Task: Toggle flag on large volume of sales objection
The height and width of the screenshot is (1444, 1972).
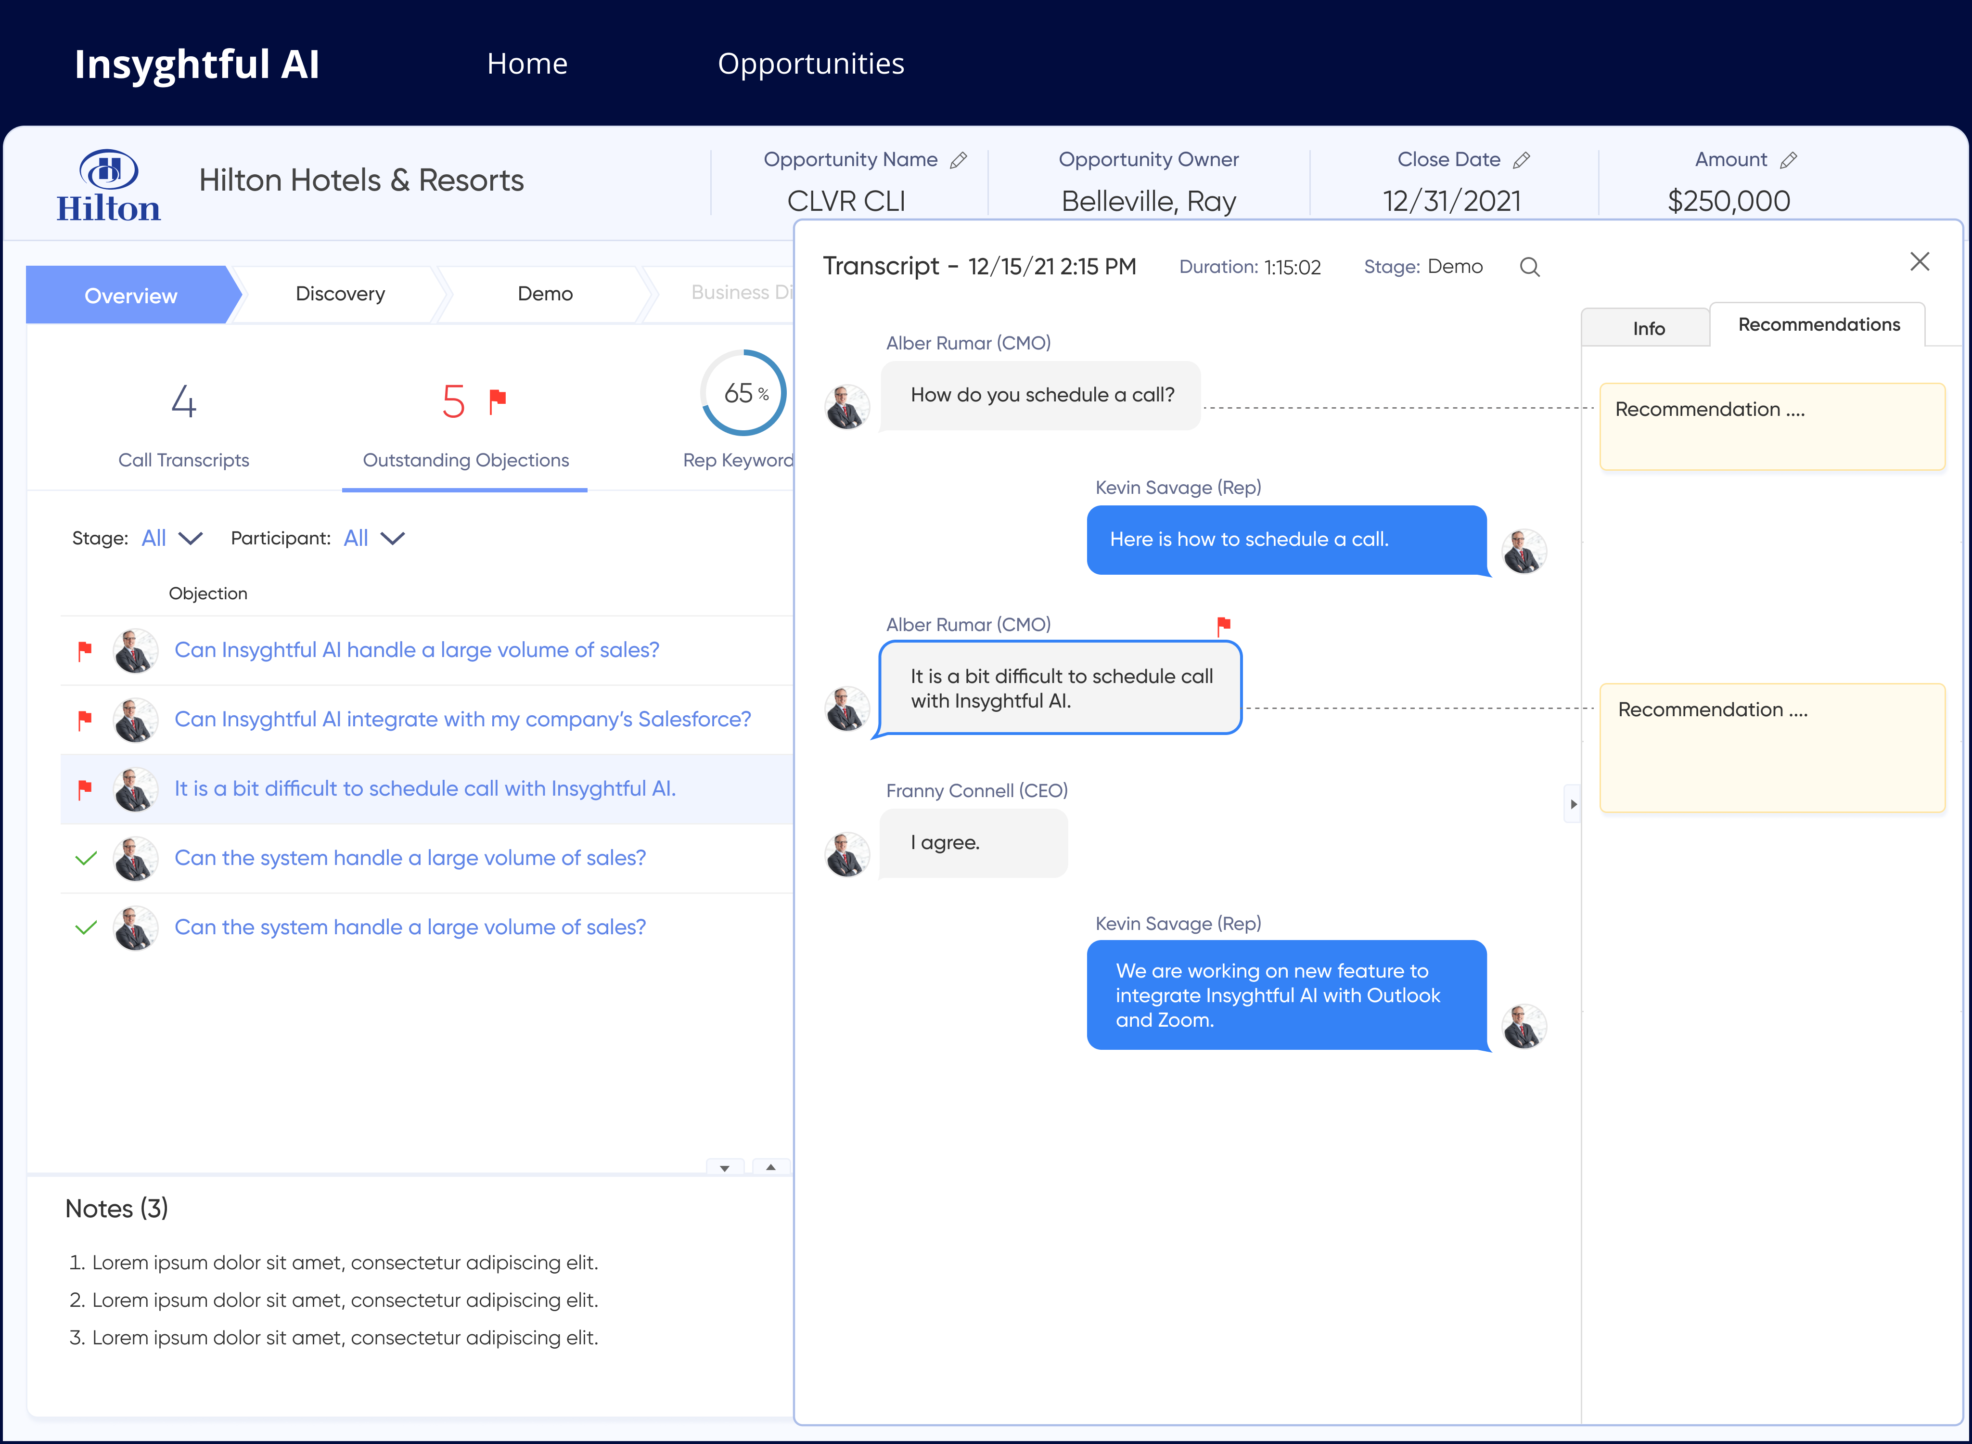Action: tap(85, 651)
